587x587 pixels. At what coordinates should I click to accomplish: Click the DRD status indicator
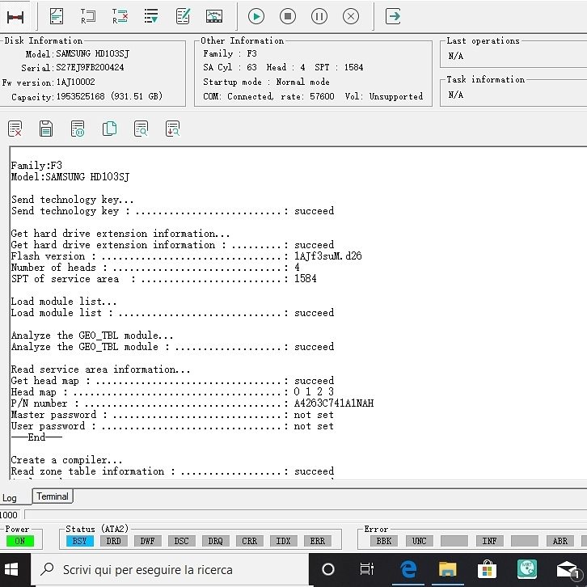pos(113,541)
